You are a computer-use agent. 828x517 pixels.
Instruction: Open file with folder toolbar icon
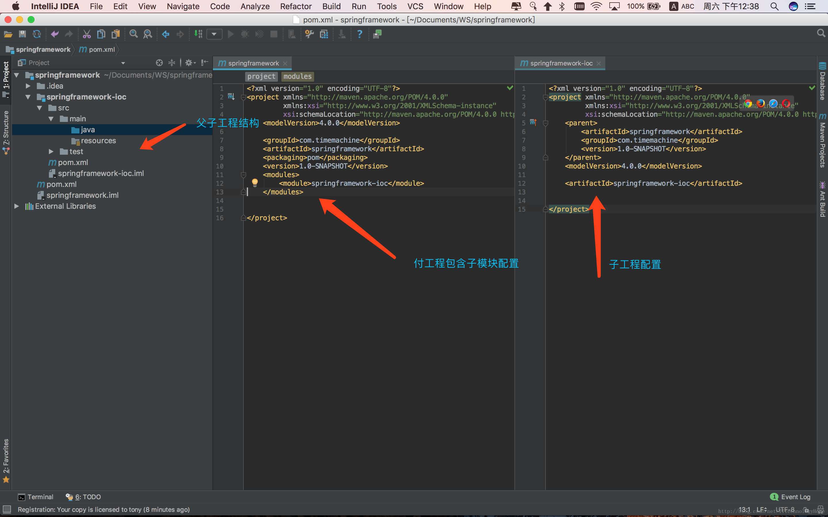8,34
